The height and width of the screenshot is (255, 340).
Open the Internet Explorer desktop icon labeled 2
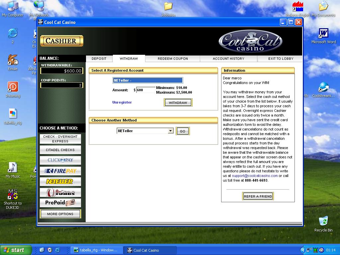[13, 36]
